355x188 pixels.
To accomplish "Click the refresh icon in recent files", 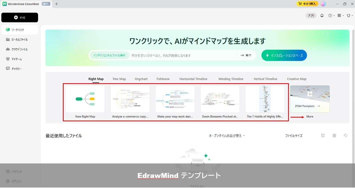I will coord(345,136).
